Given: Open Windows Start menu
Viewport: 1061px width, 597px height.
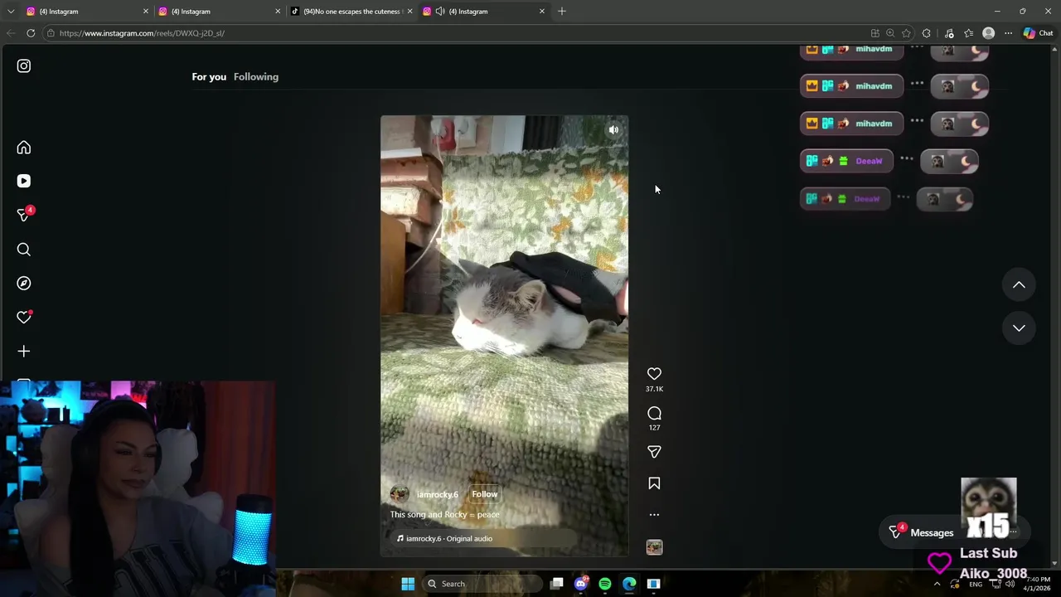Looking at the screenshot, I should click(x=408, y=584).
